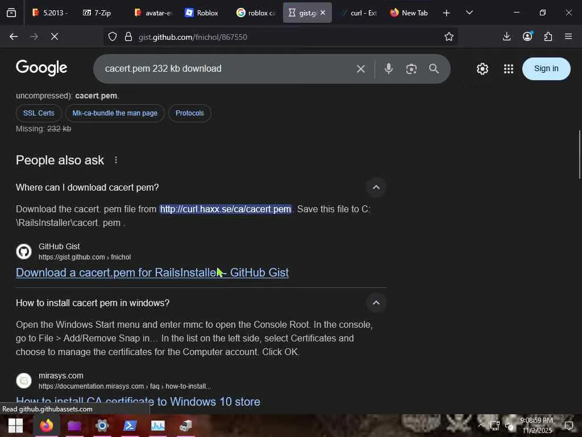This screenshot has height=437, width=582.
Task: Open the Firefox View icon
Action: [11, 13]
